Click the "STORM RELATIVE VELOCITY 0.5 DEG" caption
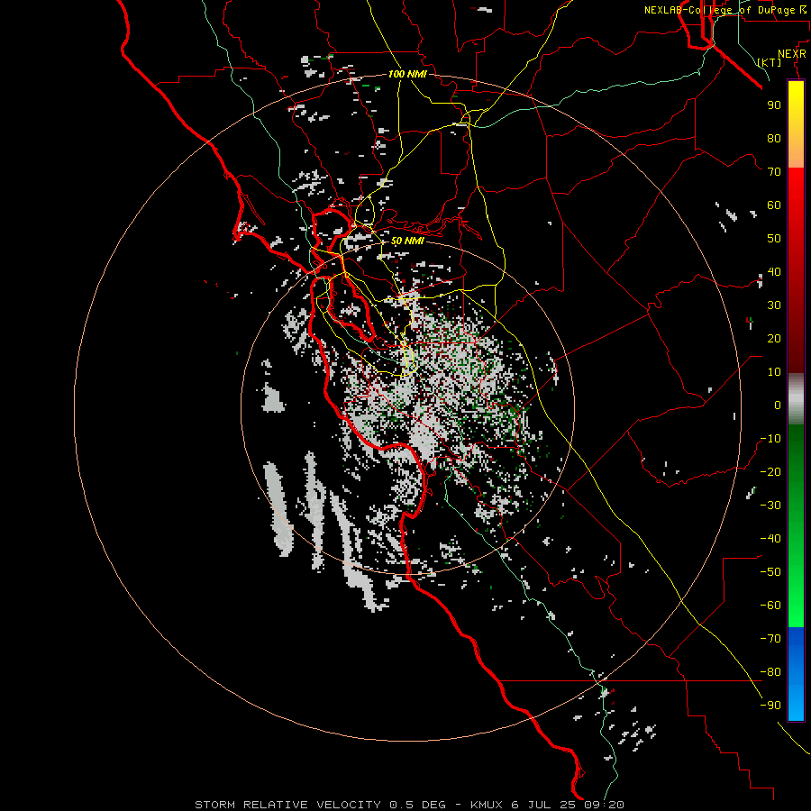 (320, 805)
